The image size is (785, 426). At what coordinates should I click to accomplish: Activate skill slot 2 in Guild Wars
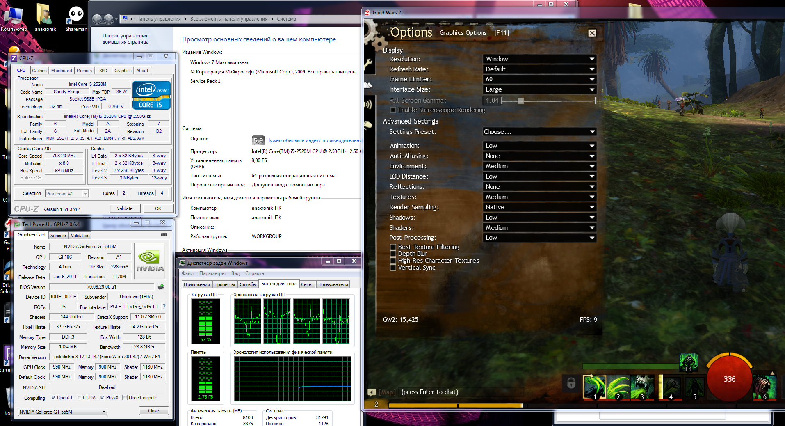point(618,387)
